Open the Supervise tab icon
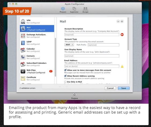151x127 pixels. pos(74,9)
